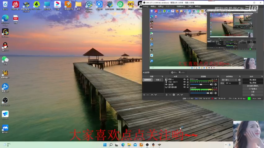Pop out the audio mixer dock panel
264x148 pixels.
pyautogui.click(x=218, y=77)
